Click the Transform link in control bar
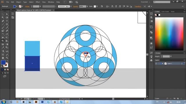 point(138,6)
